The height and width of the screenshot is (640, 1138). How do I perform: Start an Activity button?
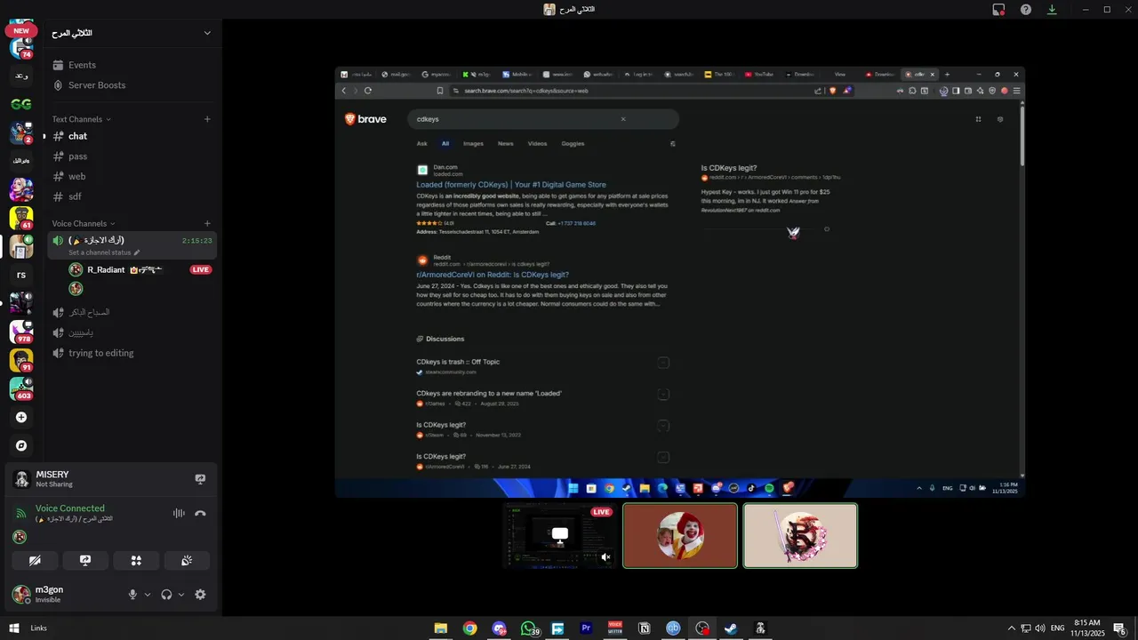point(136,561)
